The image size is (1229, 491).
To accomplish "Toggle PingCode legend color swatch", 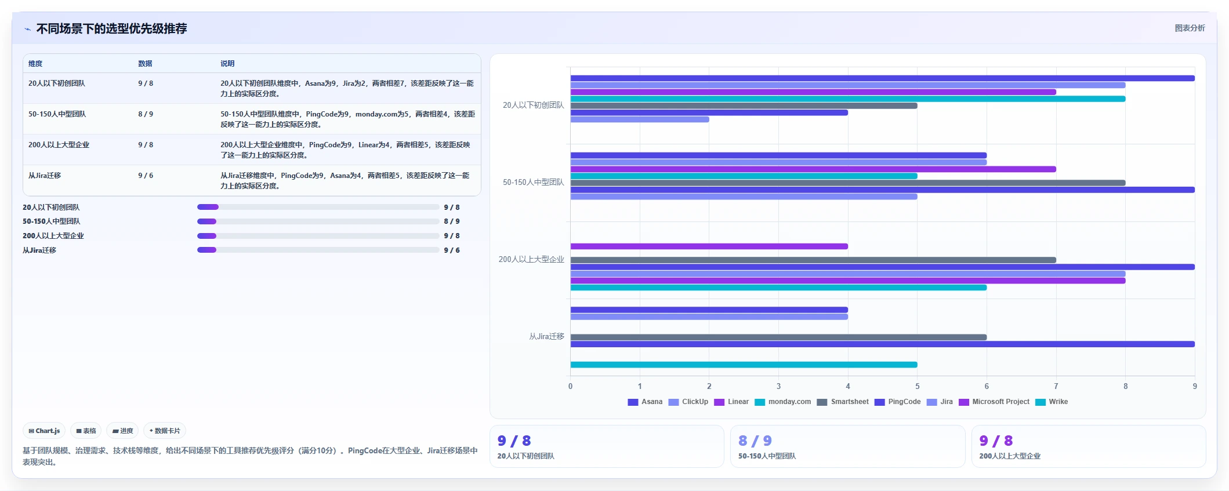I will pos(879,402).
